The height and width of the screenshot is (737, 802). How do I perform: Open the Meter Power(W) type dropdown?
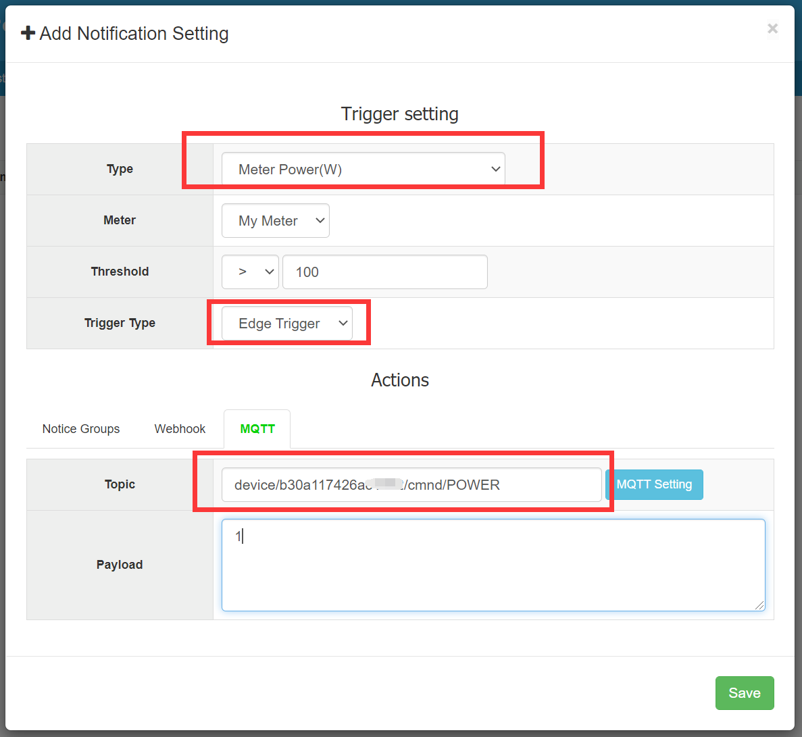point(363,169)
